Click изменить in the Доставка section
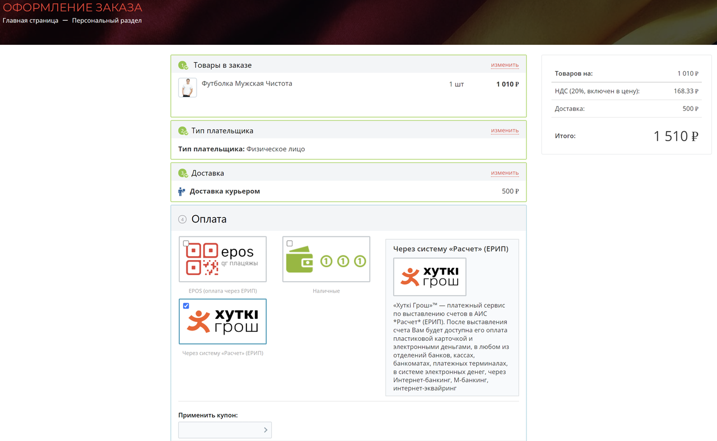The width and height of the screenshot is (717, 441). tap(505, 173)
